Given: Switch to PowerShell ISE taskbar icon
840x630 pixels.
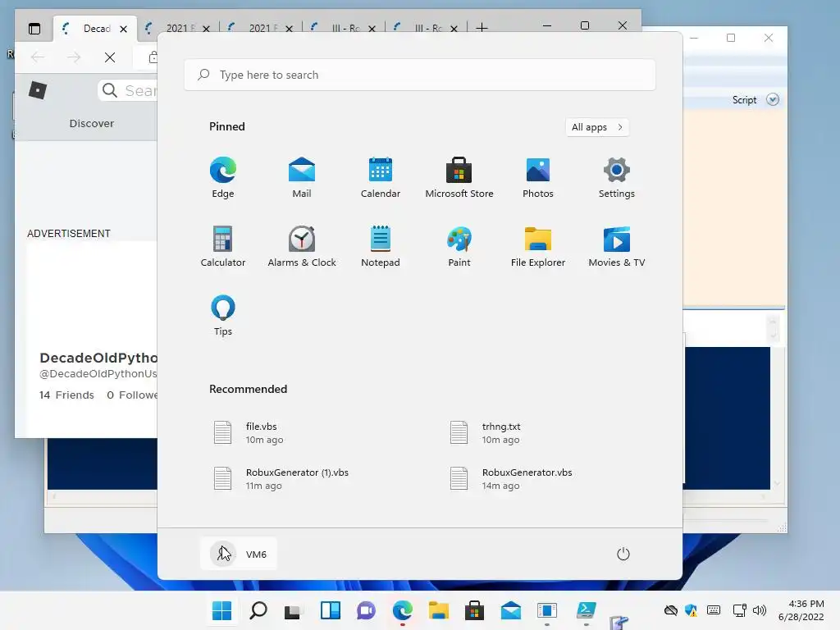Looking at the screenshot, I should (x=586, y=610).
